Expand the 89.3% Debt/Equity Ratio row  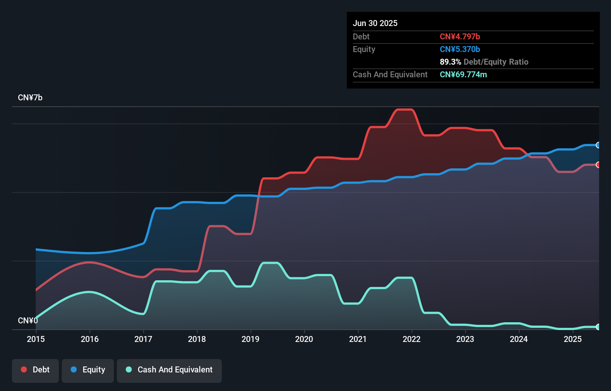click(484, 62)
